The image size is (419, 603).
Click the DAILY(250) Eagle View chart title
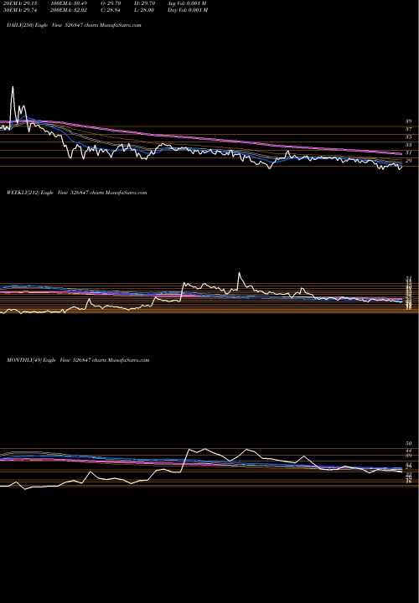click(74, 25)
